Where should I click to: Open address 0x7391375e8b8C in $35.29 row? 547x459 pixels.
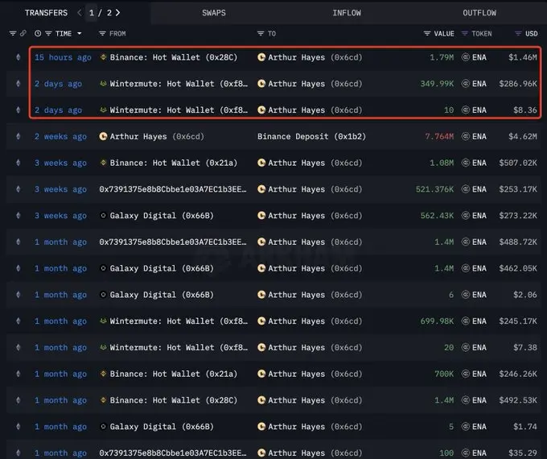click(x=173, y=453)
